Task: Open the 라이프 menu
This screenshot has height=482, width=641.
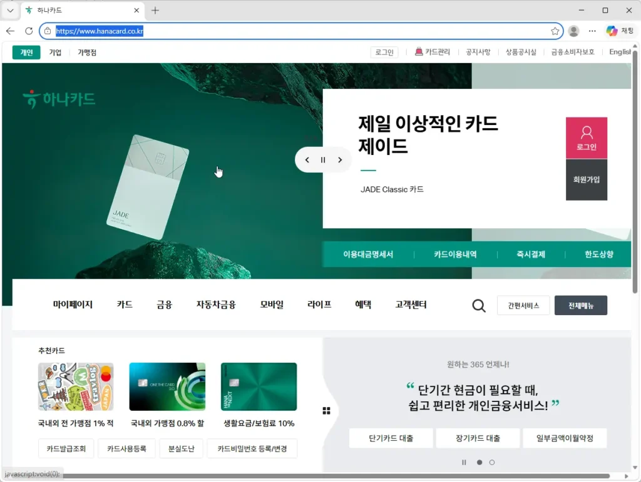Action: (x=319, y=304)
